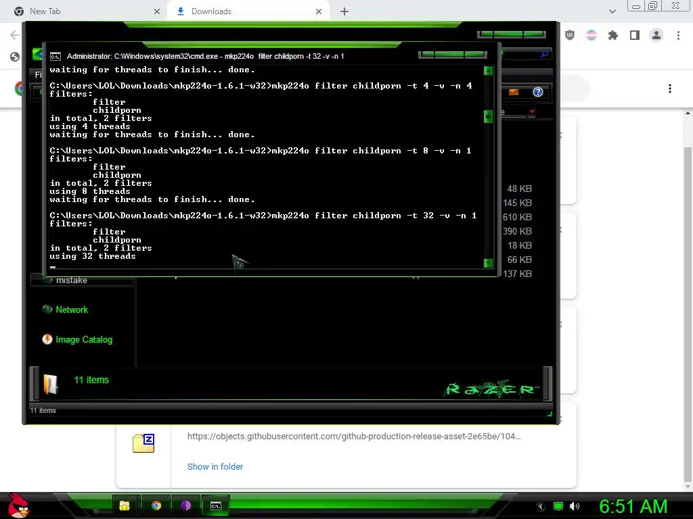
Task: Select the 48 KB file size entry
Action: click(519, 189)
